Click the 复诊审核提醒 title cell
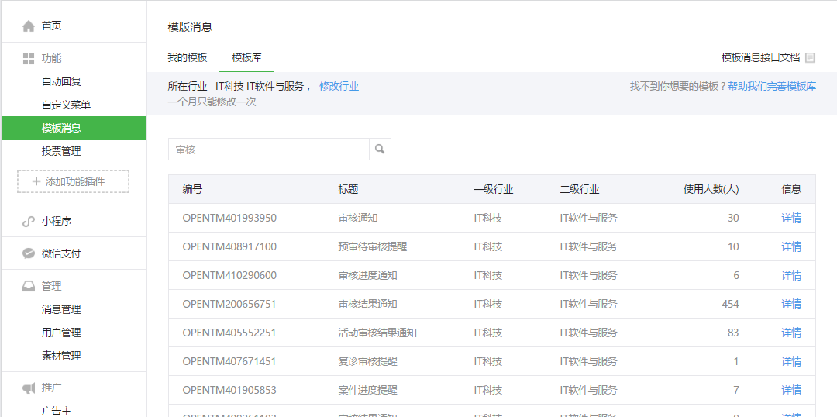The image size is (837, 417). pyautogui.click(x=368, y=361)
